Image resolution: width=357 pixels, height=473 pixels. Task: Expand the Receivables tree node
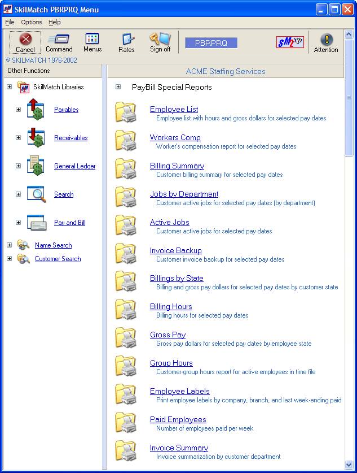19,137
